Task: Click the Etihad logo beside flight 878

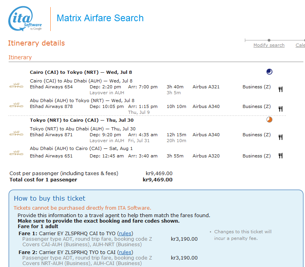Action: 16,106
